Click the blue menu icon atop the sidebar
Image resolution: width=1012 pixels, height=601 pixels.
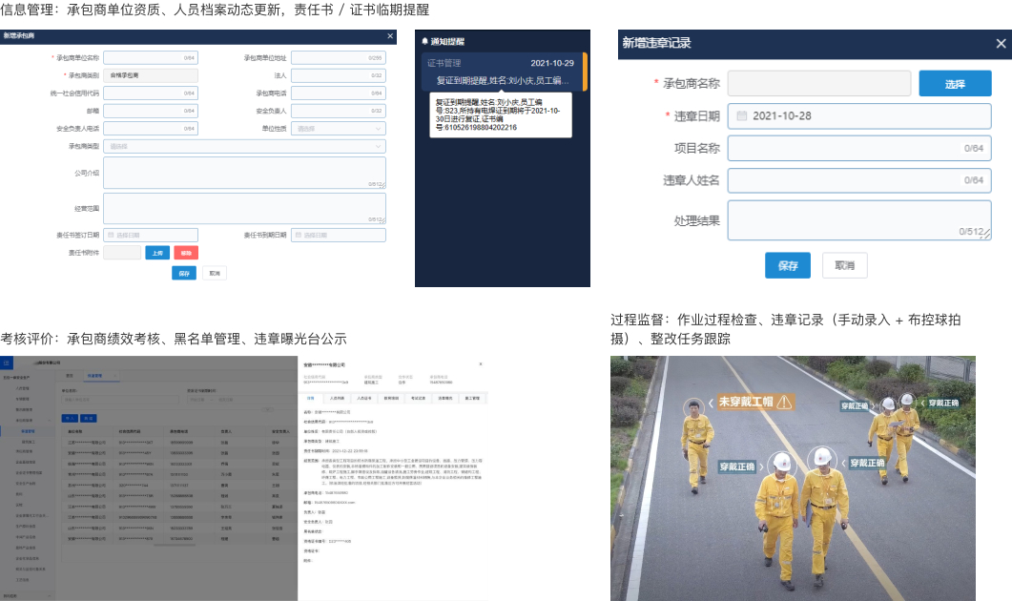(x=8, y=363)
